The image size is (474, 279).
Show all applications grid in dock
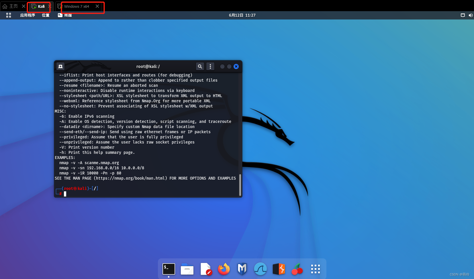(x=316, y=269)
